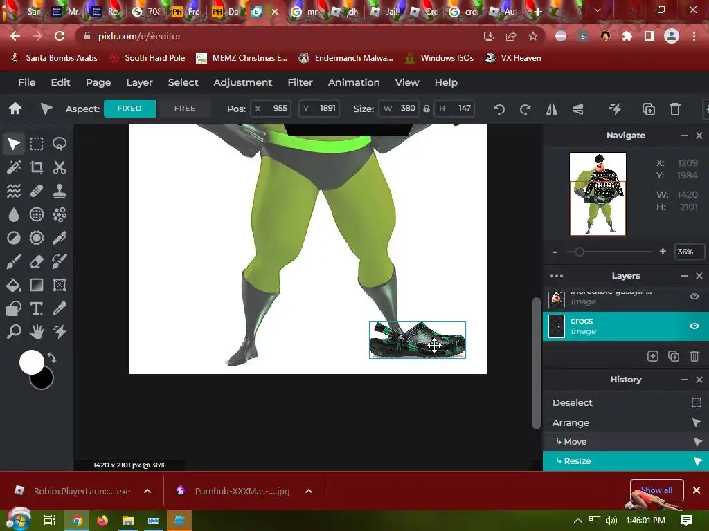
Task: Click the Undo arrow
Action: tap(499, 109)
